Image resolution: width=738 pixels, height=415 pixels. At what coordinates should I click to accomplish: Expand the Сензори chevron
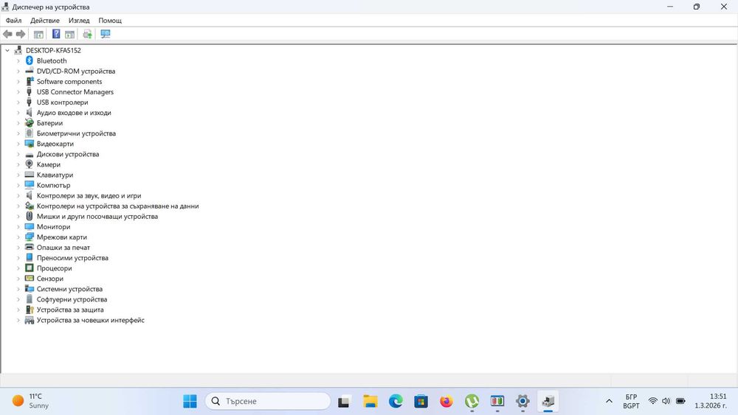pyautogui.click(x=18, y=278)
